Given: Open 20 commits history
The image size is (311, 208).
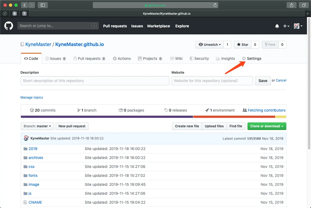Looking at the screenshot, I should coord(43,110).
